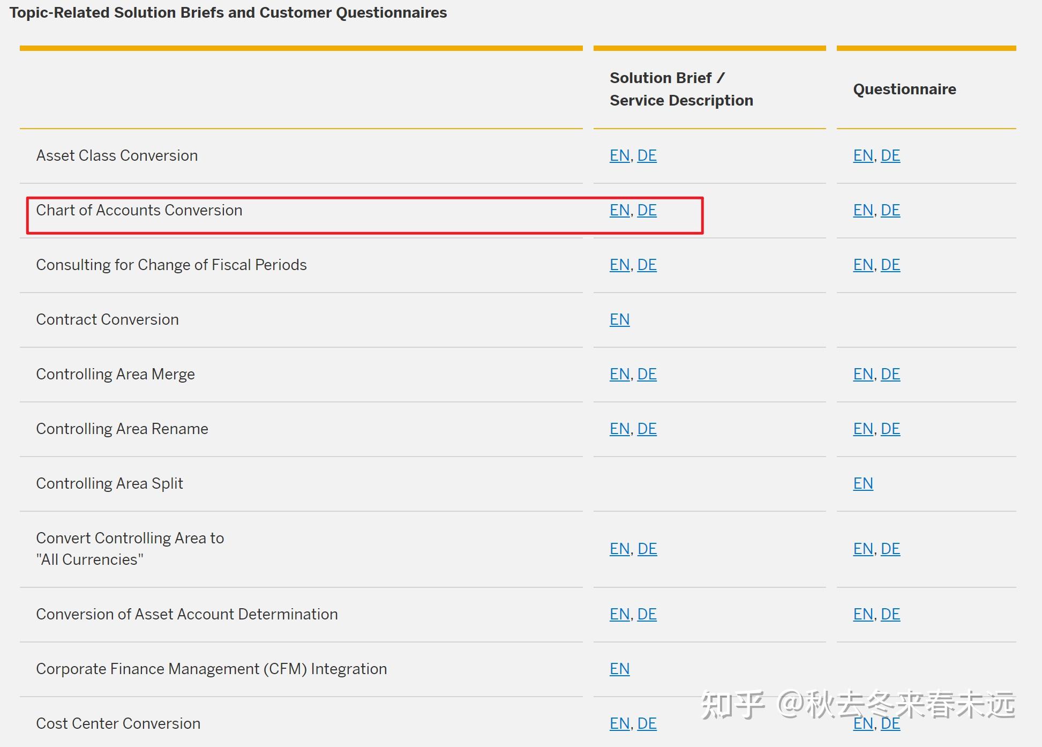Open the EN Questionnaire for Controlling Area Rename
1042x747 pixels.
[x=863, y=429]
